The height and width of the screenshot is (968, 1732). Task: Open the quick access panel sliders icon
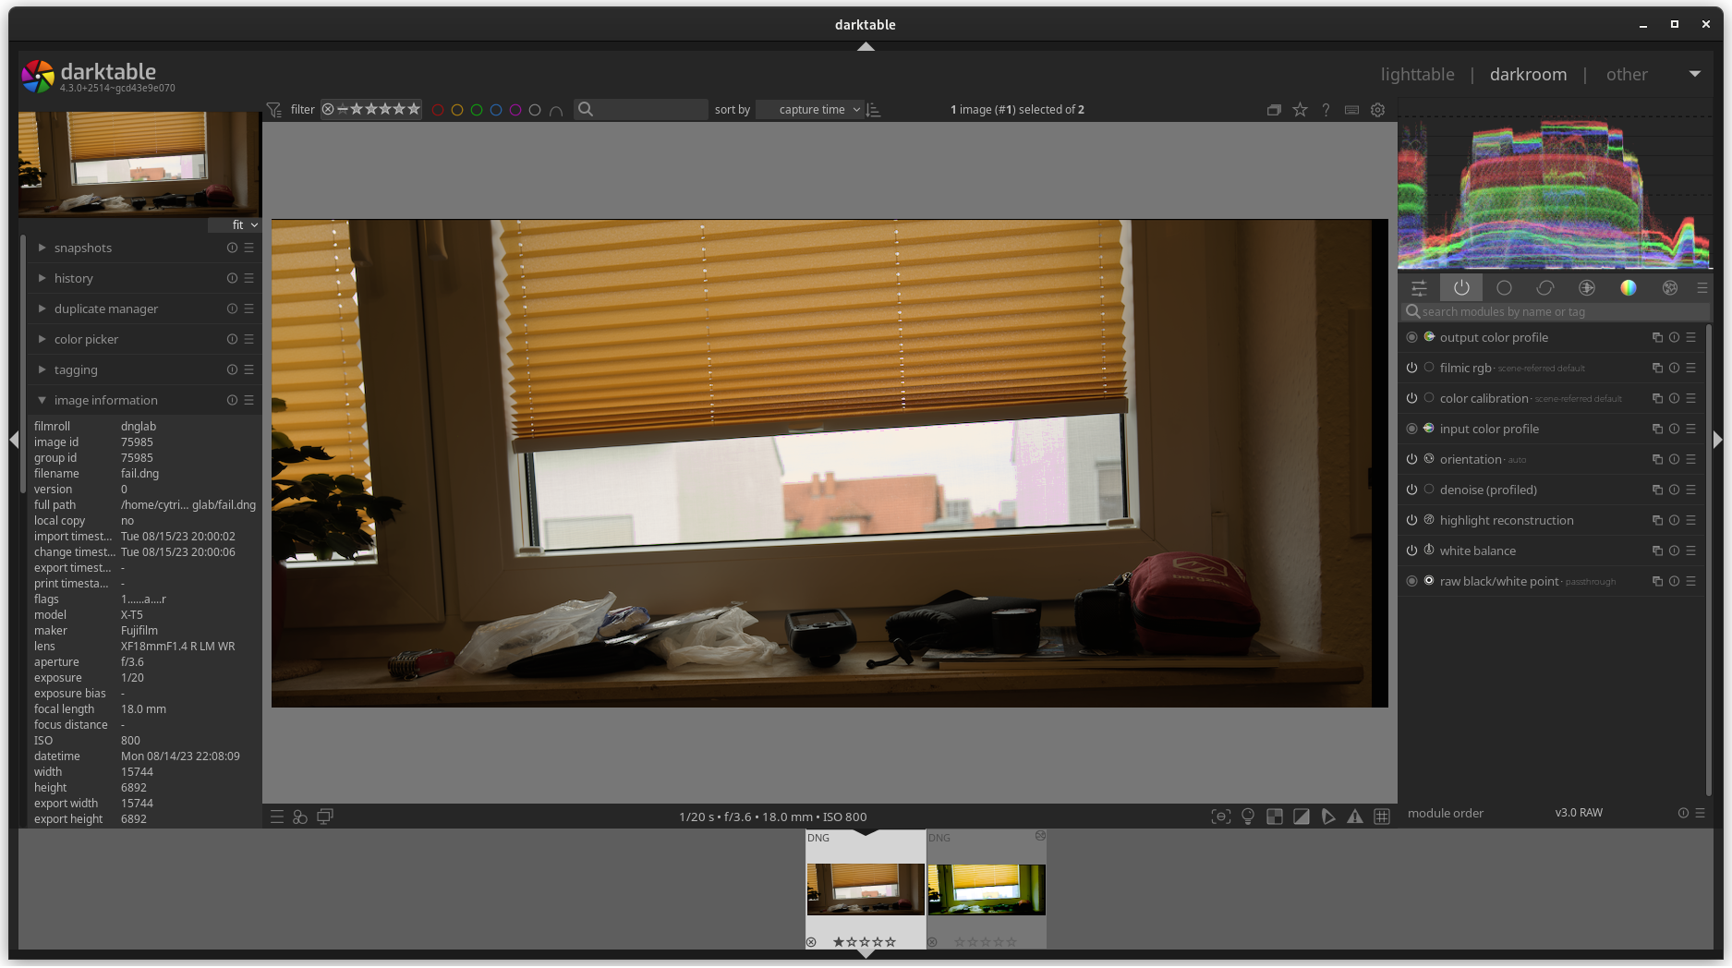(1420, 288)
